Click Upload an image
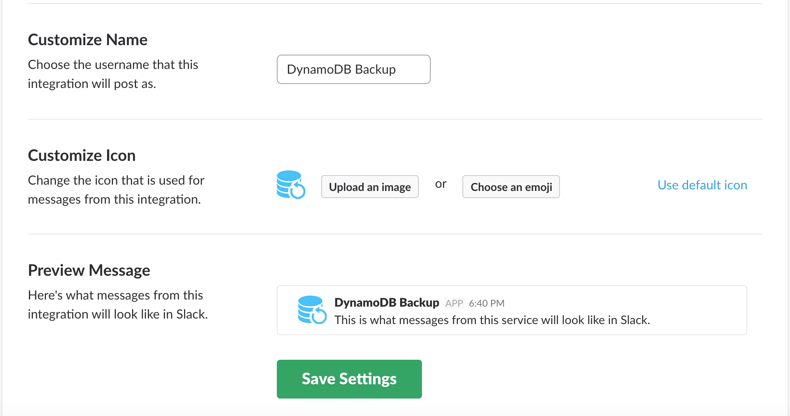790x416 pixels. pos(370,187)
